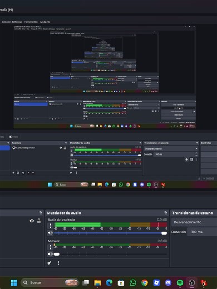Delete source via trash in preview Fuentes
The width and height of the screenshot is (217, 289).
18,173
